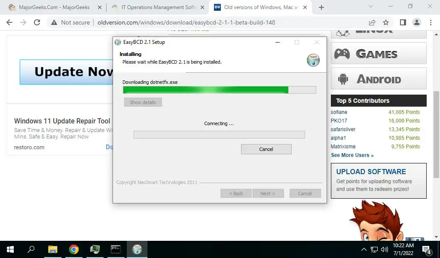Click the Chrome taskbar icon
Viewport: 440px width, 258px height.
pyautogui.click(x=74, y=249)
